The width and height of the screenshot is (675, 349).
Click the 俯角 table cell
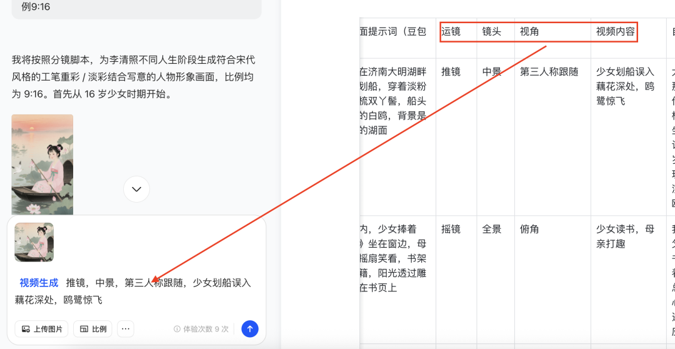point(552,280)
